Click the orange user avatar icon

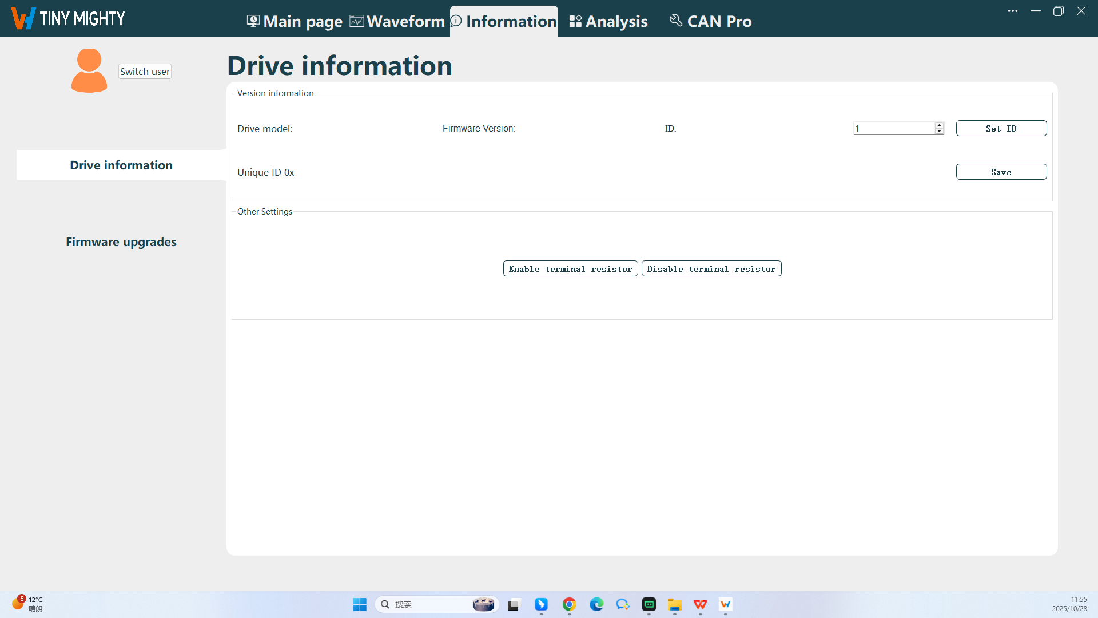tap(89, 70)
